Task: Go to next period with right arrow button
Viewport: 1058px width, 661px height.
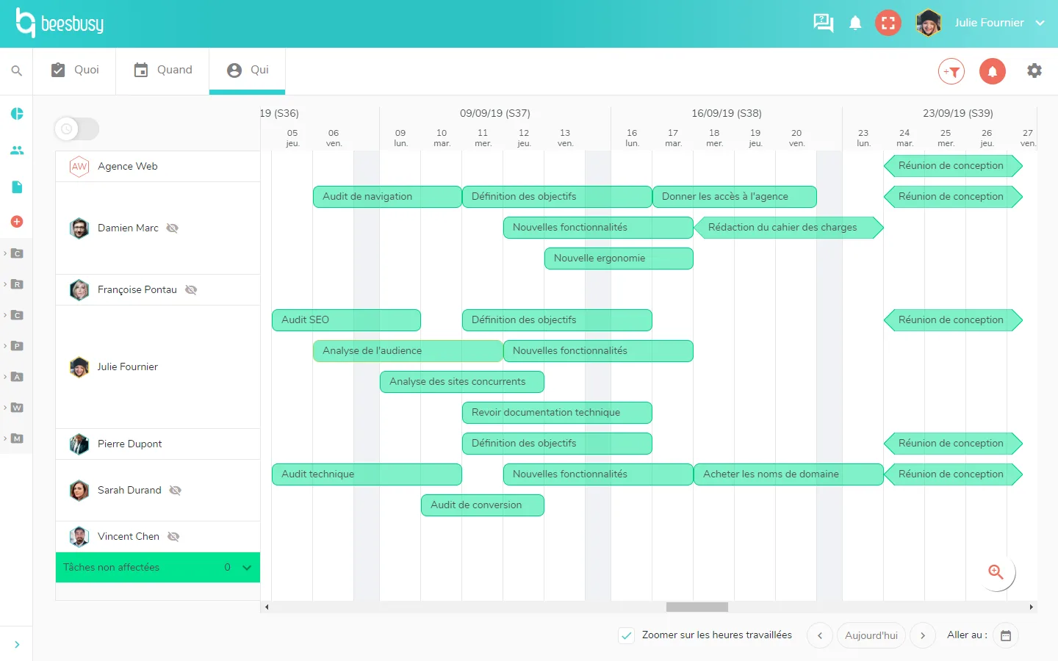Action: click(923, 635)
